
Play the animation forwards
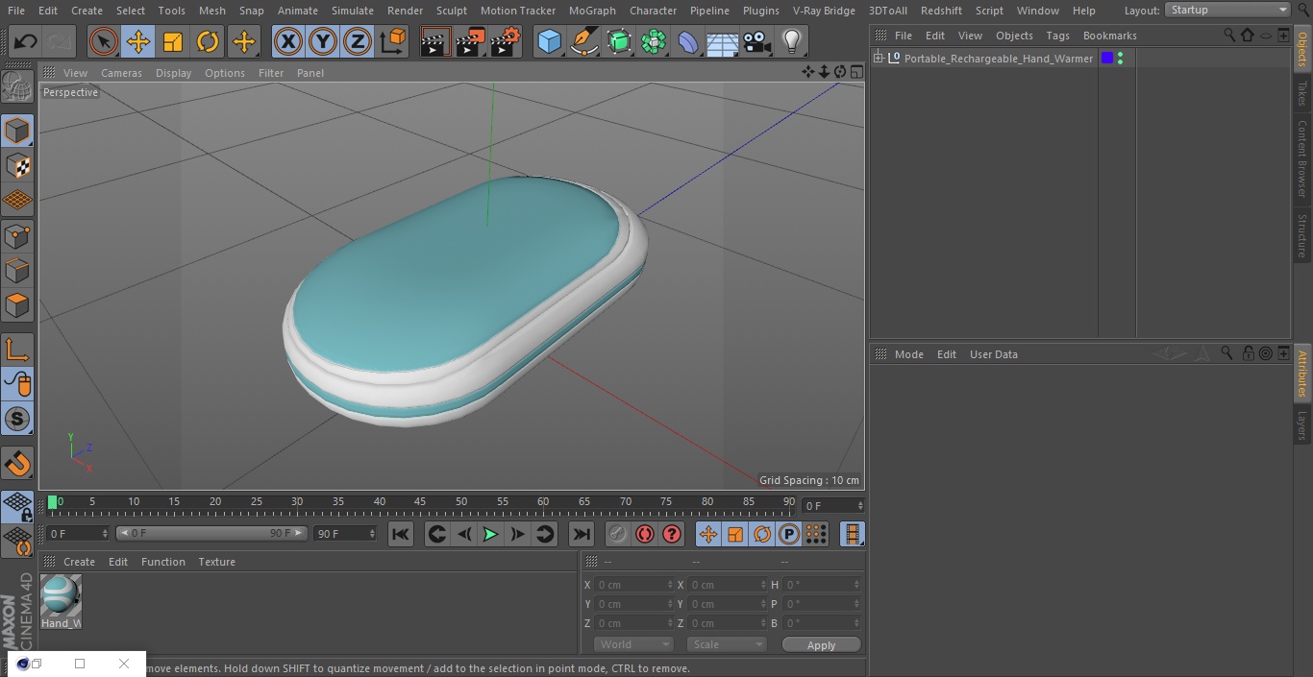(490, 534)
